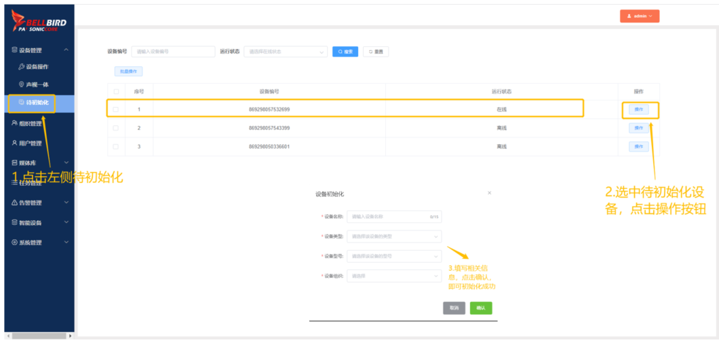Click the 告警管理 warning triangle icon

[x=15, y=203]
